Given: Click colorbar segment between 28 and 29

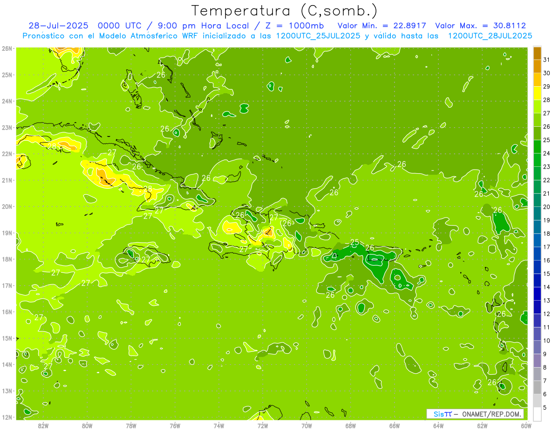Looking at the screenshot, I should coord(537,93).
